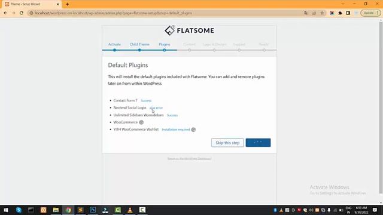Go to the Activate step

pos(114,44)
